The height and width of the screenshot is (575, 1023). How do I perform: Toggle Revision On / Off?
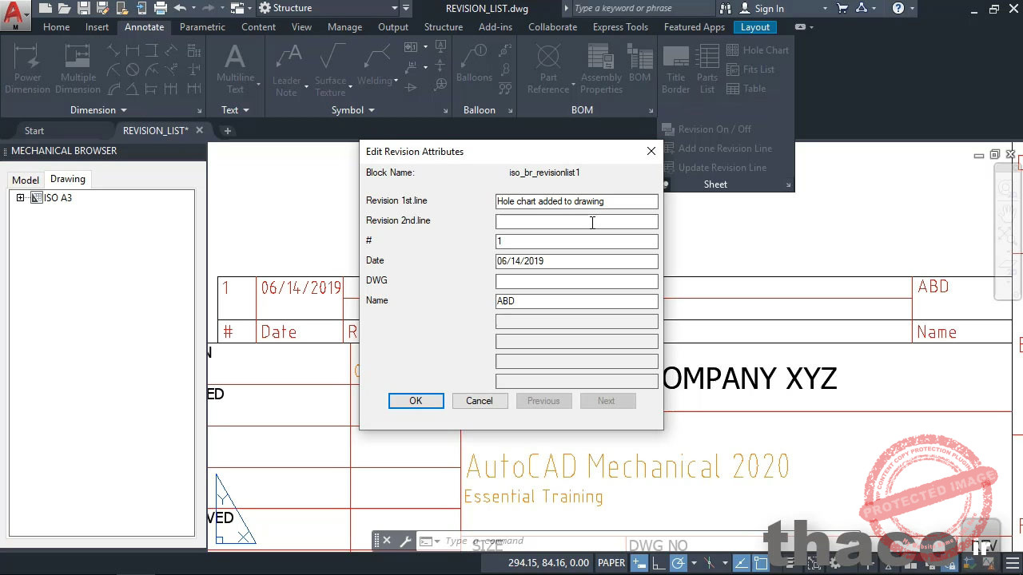coord(707,129)
